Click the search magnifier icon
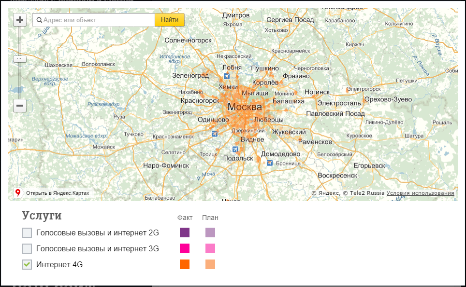 (39, 20)
